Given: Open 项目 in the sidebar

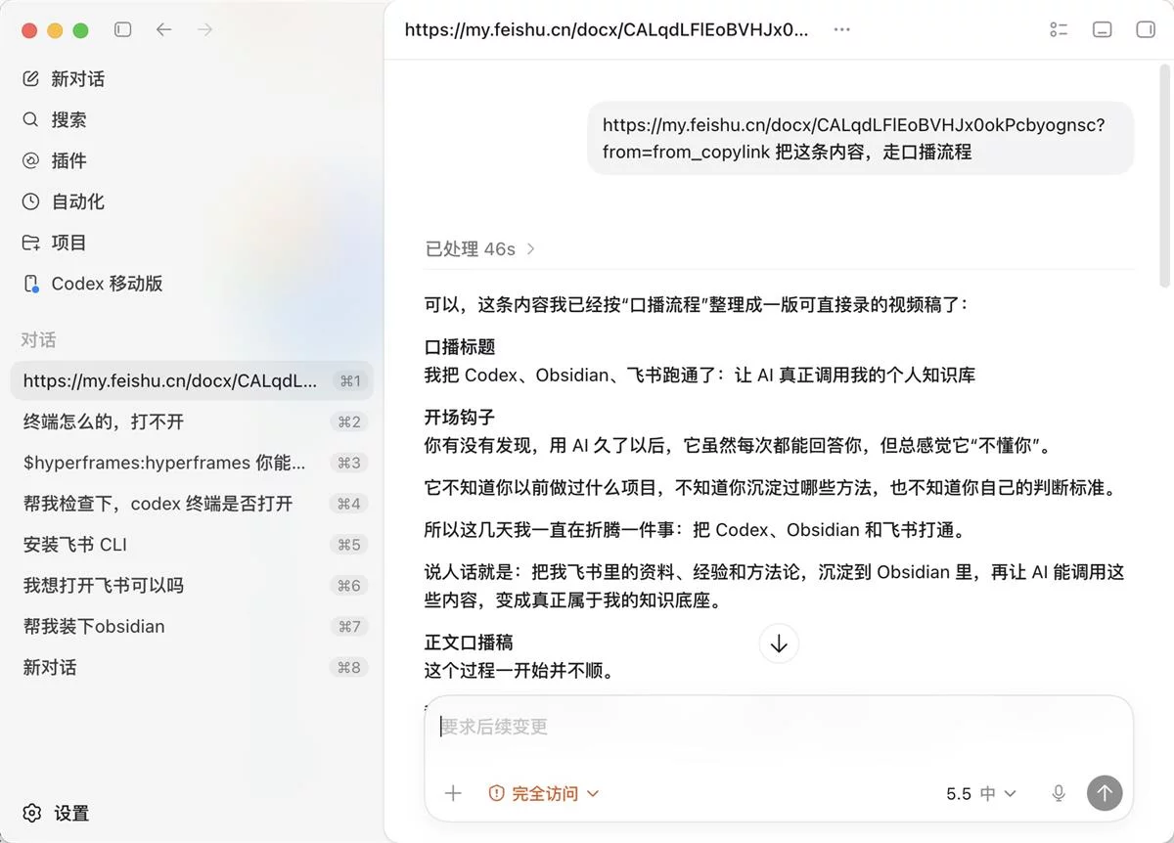Looking at the screenshot, I should [69, 244].
